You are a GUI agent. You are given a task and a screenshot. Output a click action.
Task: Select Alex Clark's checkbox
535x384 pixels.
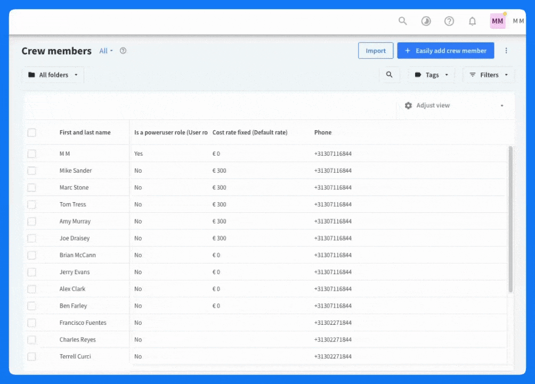32,289
